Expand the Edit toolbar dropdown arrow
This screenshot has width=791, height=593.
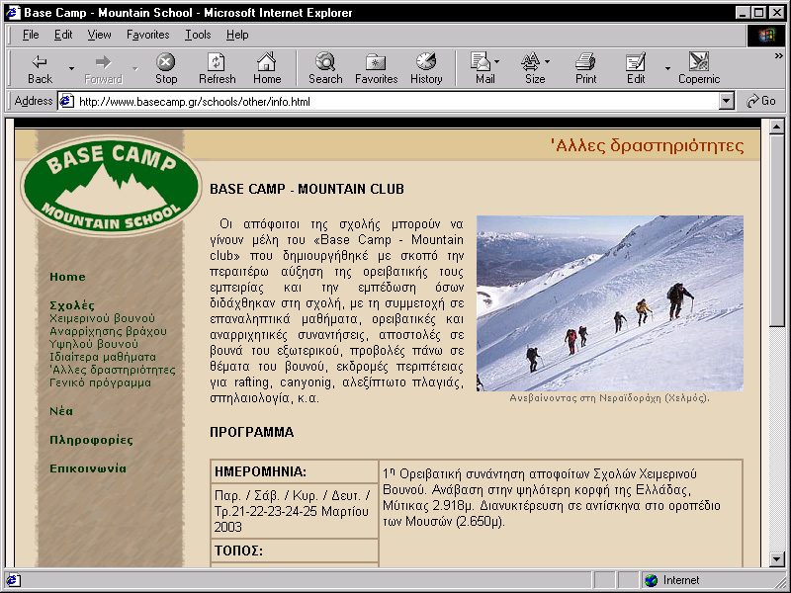pyautogui.click(x=667, y=68)
